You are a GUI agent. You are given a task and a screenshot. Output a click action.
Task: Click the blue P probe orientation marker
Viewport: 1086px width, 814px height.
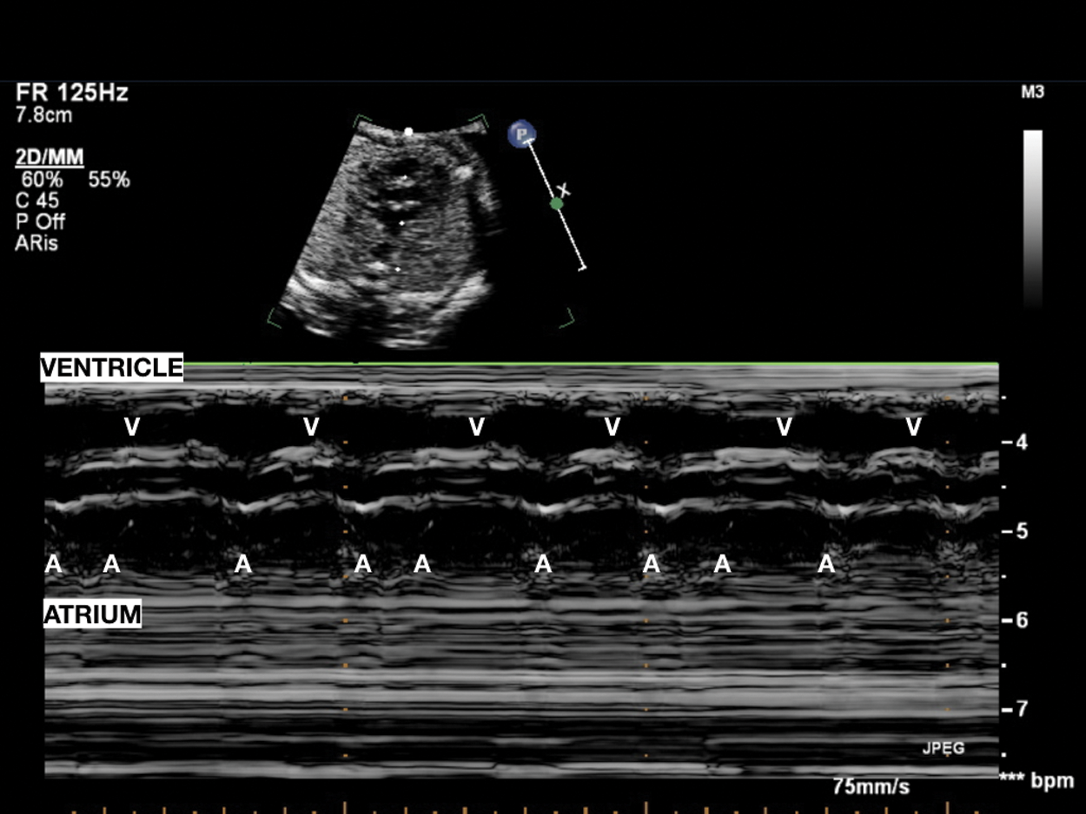click(521, 135)
